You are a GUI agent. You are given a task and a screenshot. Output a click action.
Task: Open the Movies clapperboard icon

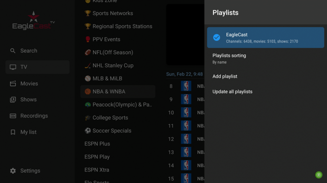click(x=13, y=84)
